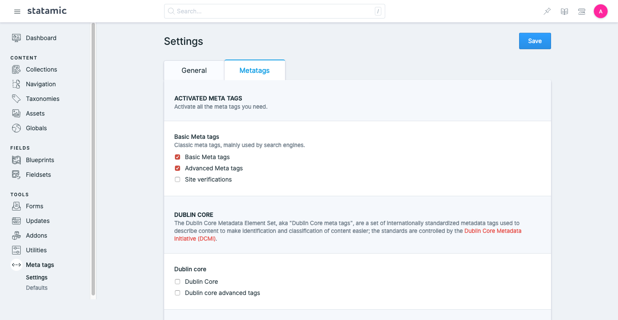The width and height of the screenshot is (618, 320).
Task: Click the Basic Meta tags checkbox label
Action: pos(207,157)
